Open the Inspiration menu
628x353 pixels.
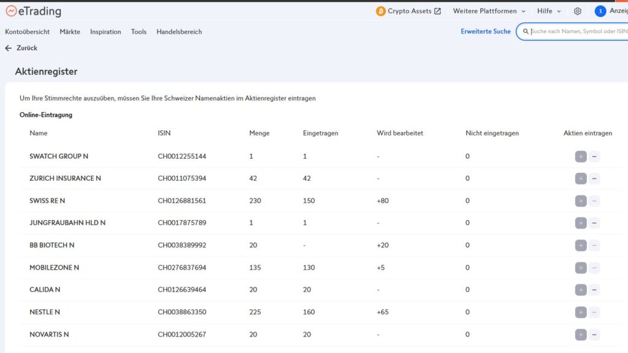coord(105,32)
